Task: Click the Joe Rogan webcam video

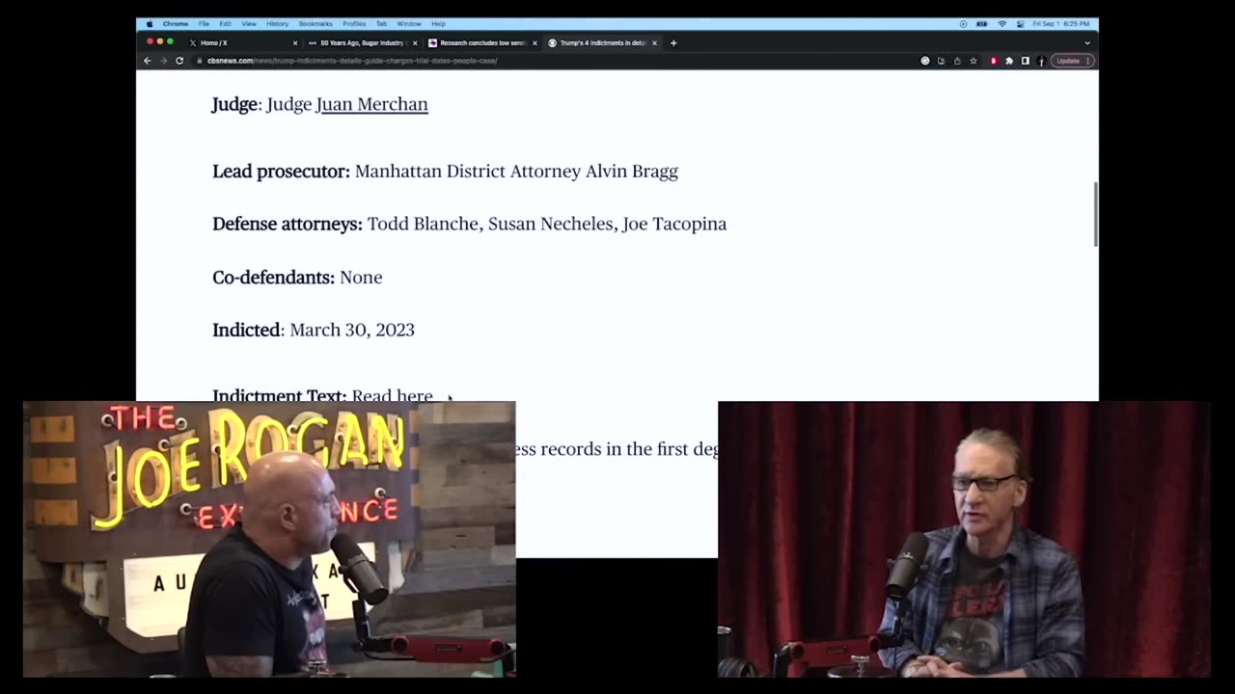Action: 269,540
